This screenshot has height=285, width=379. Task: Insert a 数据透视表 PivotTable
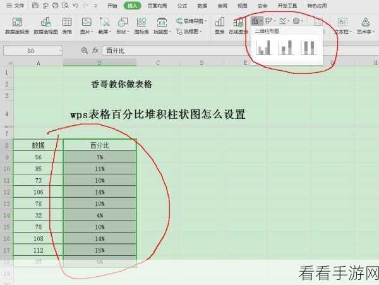tap(17, 26)
